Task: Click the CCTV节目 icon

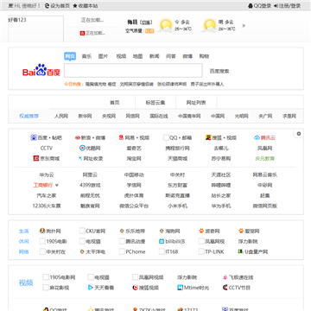Action: click(x=225, y=288)
